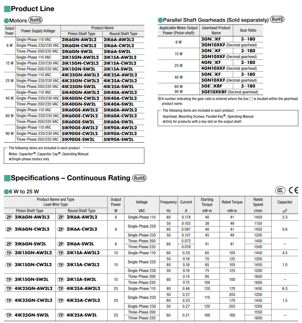This screenshot has width=302, height=323.
Task: Click gearhead name 5GN10XKF
Action: point(213,80)
